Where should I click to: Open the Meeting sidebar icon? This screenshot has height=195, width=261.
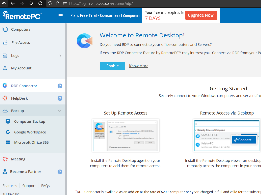[5, 159]
